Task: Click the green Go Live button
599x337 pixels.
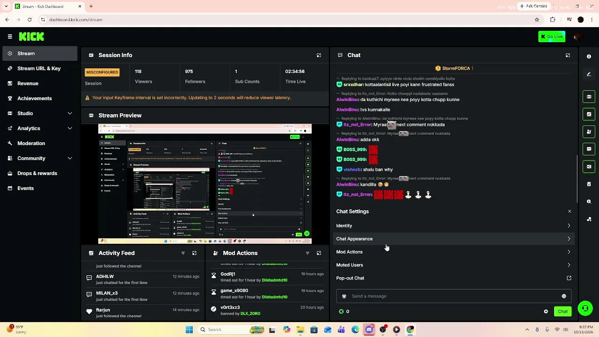Action: [552, 37]
